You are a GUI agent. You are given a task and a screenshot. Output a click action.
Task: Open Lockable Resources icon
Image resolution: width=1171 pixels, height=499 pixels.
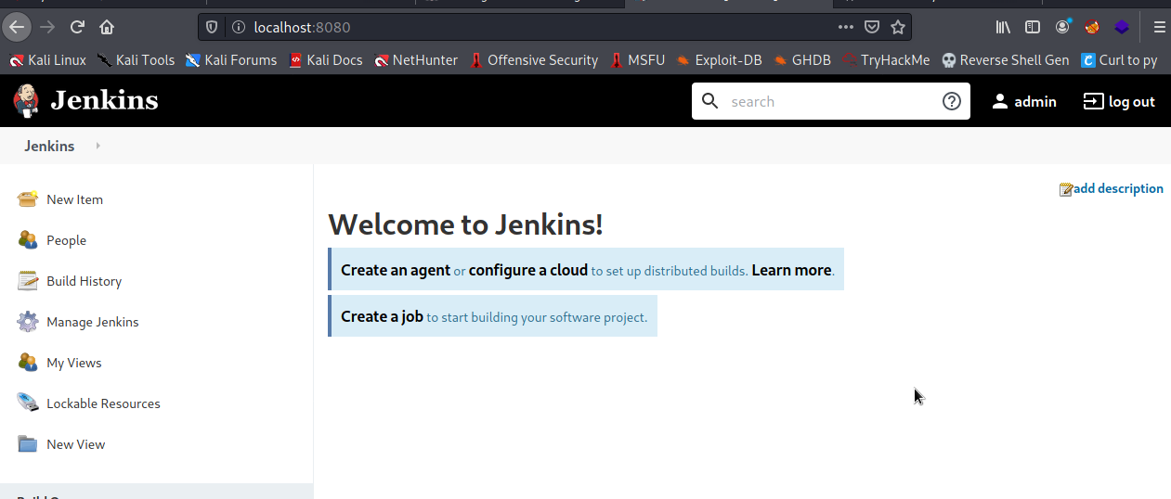click(x=28, y=403)
